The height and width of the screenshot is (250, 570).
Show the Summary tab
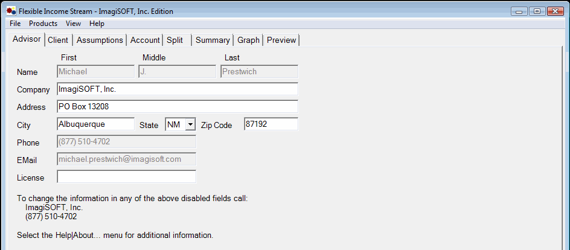pos(213,40)
